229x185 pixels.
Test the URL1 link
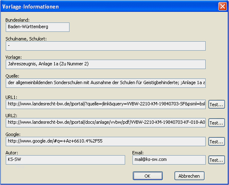pos(216,104)
